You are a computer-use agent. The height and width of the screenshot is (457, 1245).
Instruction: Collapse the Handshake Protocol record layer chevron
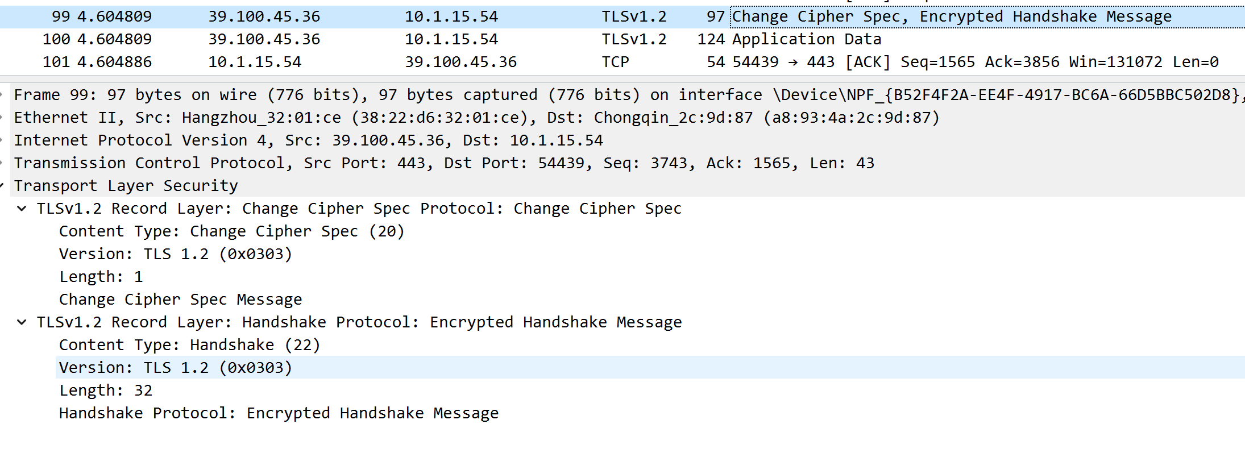(22, 322)
